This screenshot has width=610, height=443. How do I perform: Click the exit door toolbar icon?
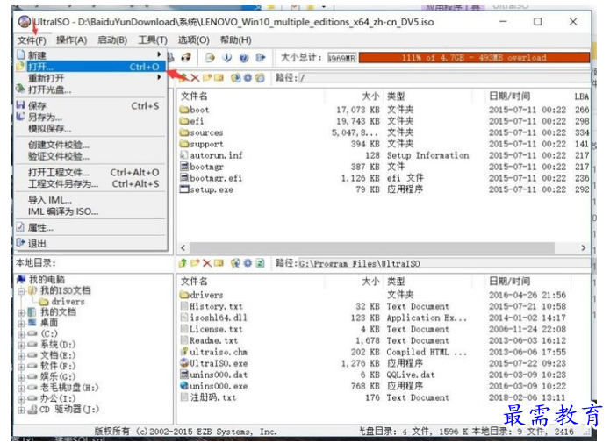point(261,58)
